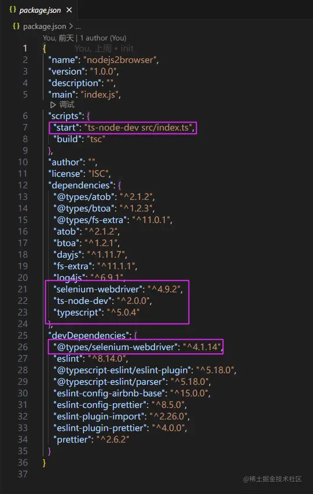Image resolution: width=313 pixels, height=494 pixels.
Task: Click the "nodejs2browser" value
Action: tap(120, 60)
